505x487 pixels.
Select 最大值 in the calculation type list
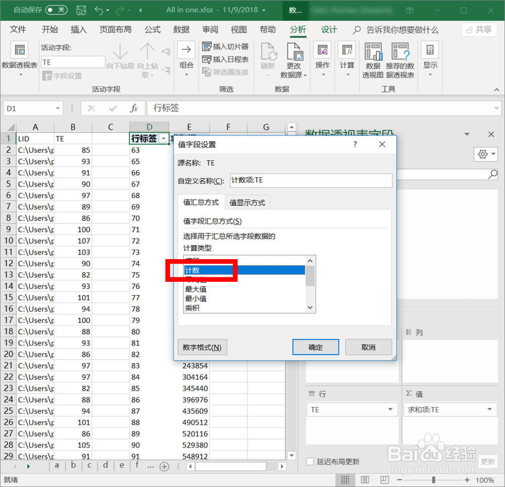click(196, 289)
